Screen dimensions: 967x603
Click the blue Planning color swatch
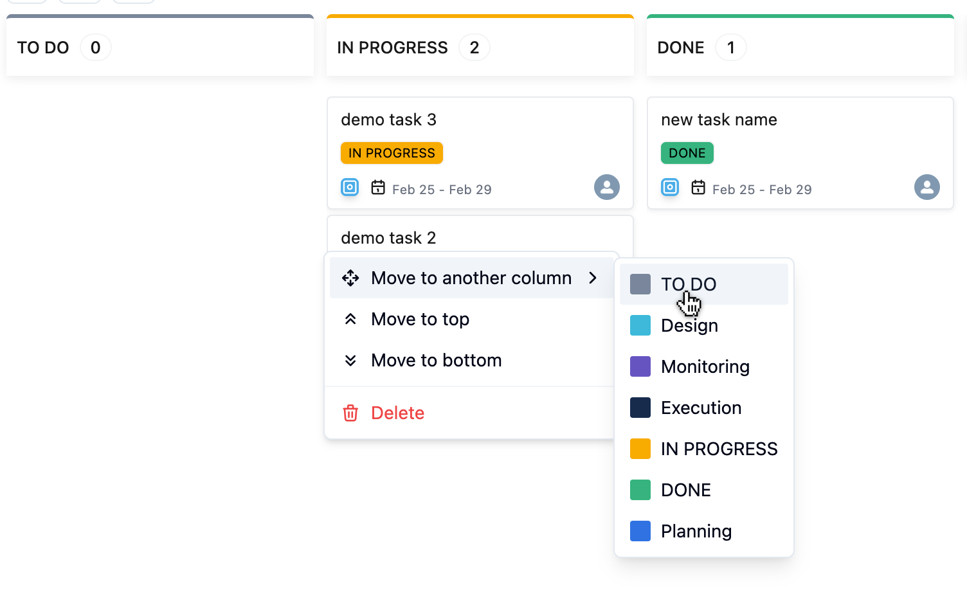pyautogui.click(x=640, y=531)
